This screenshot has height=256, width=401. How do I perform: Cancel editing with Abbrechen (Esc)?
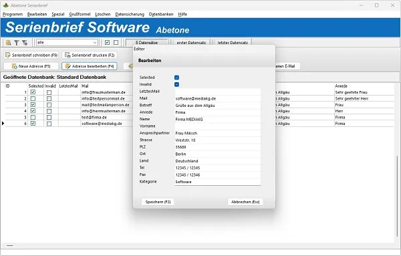coord(245,202)
